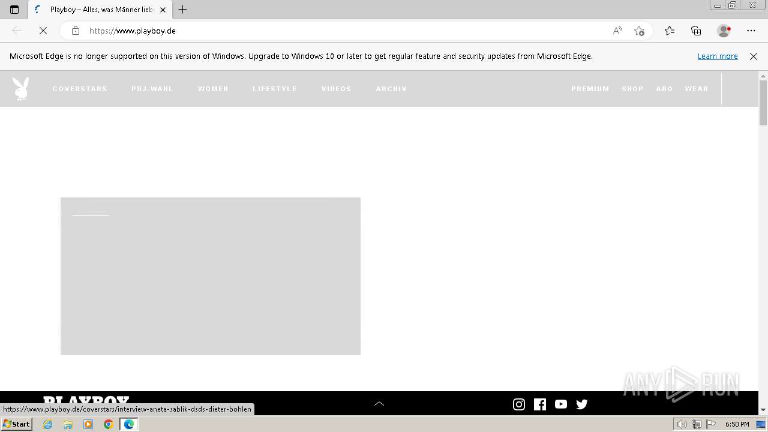Open the COVERSTARS menu

(x=80, y=89)
